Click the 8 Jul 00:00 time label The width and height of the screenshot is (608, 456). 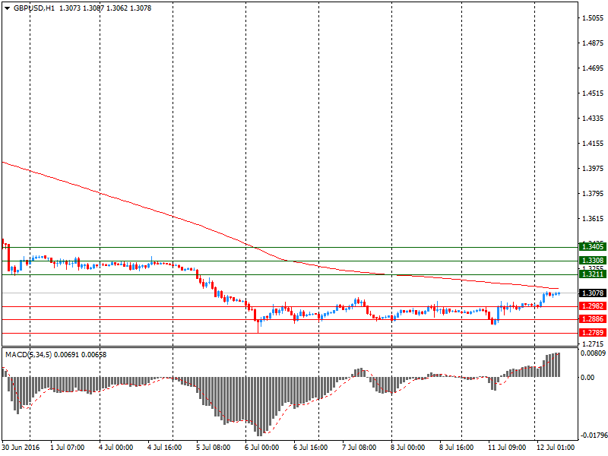(407, 448)
